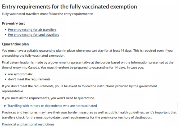180x128 pixels.
Task: Follow Pre-entry testing for land travellers link
Action: (x=33, y=35)
